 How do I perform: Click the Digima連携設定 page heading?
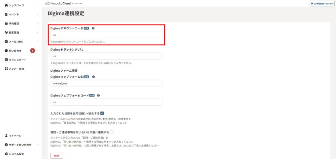click(66, 14)
